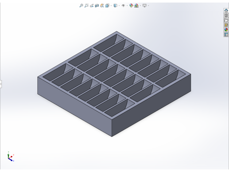229x172 pixels.
Task: Open the Design Library task pane tab
Action: coord(226,15)
